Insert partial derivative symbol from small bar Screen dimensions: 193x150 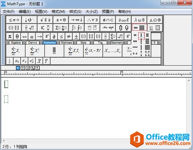coord(54,37)
